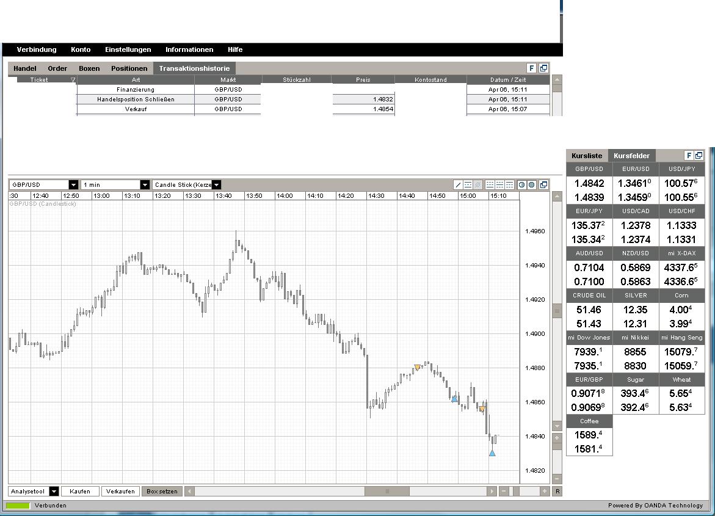The height and width of the screenshot is (516, 715).
Task: Detach the Kursliste panel into a window
Action: click(x=699, y=156)
